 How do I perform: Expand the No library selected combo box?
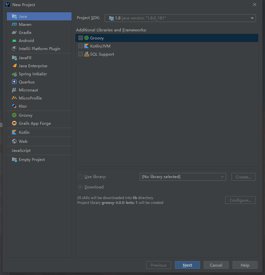click(x=183, y=177)
